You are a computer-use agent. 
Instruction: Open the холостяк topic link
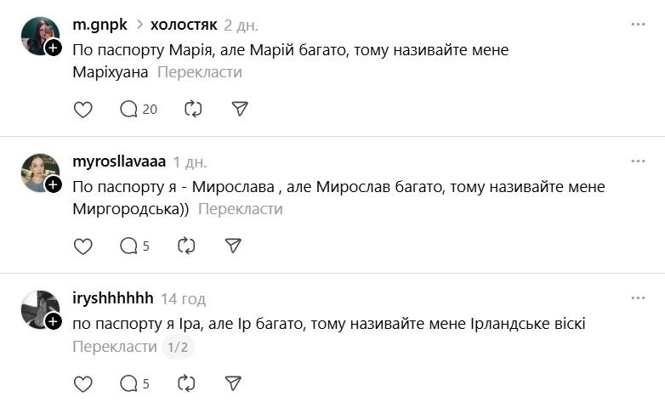pos(184,25)
